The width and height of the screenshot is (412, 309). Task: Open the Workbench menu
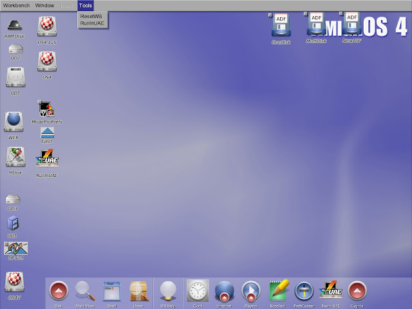16,5
